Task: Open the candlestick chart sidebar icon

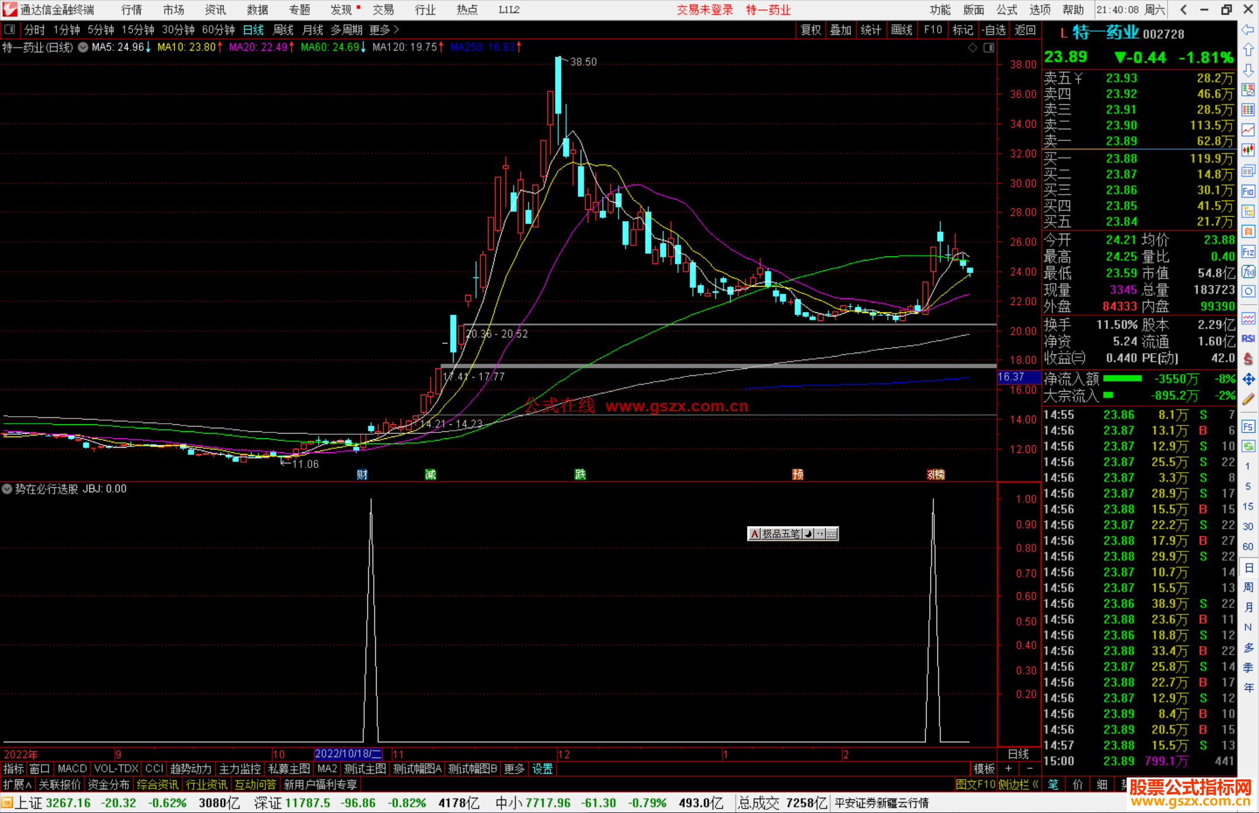Action: tap(1248, 150)
